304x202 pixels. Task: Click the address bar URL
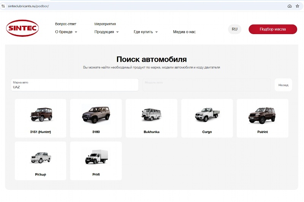click(x=28, y=6)
